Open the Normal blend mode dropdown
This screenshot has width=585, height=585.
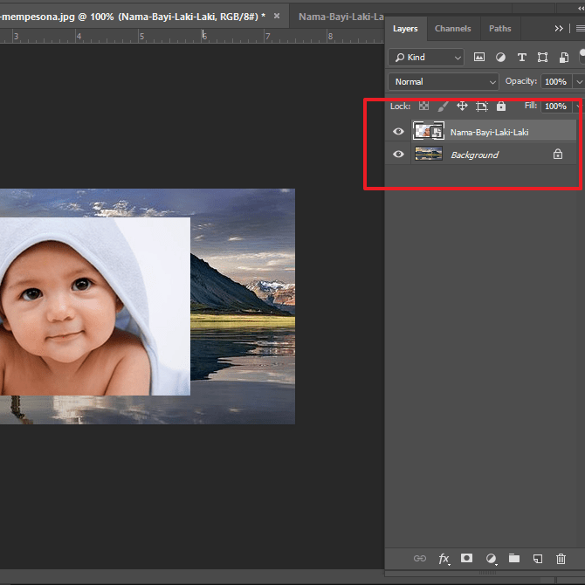click(444, 81)
